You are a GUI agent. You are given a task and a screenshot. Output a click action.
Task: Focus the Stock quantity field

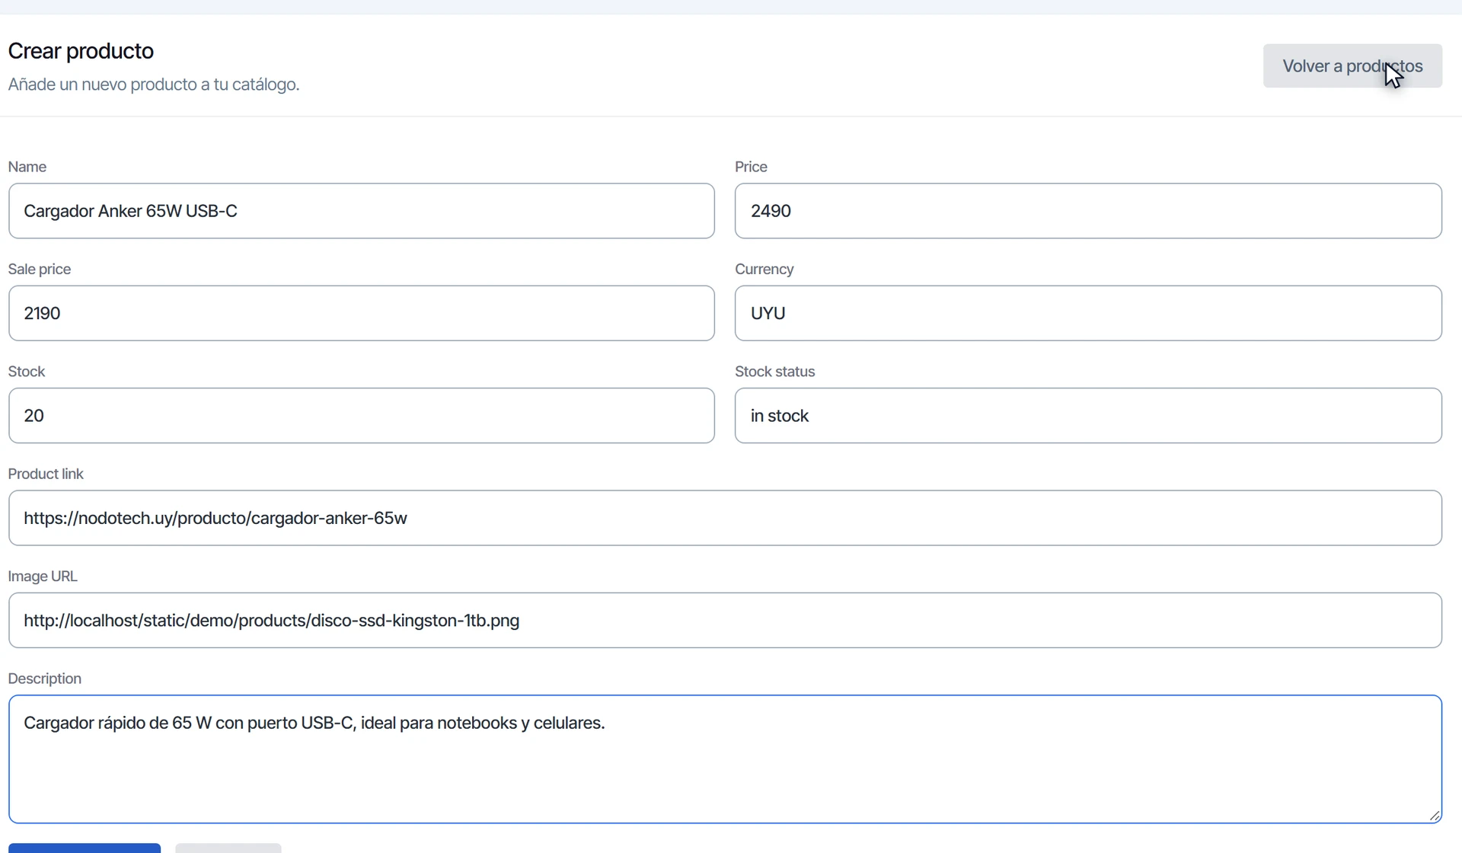362,416
